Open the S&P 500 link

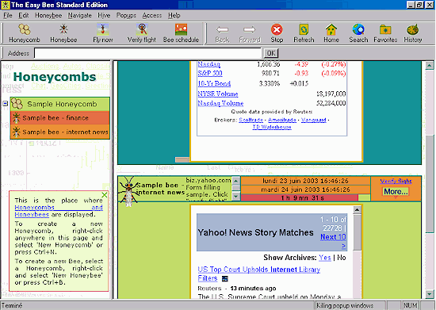pos(210,74)
